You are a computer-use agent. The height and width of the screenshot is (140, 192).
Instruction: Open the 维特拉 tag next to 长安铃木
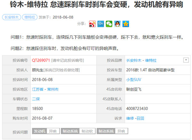[x=30, y=17]
